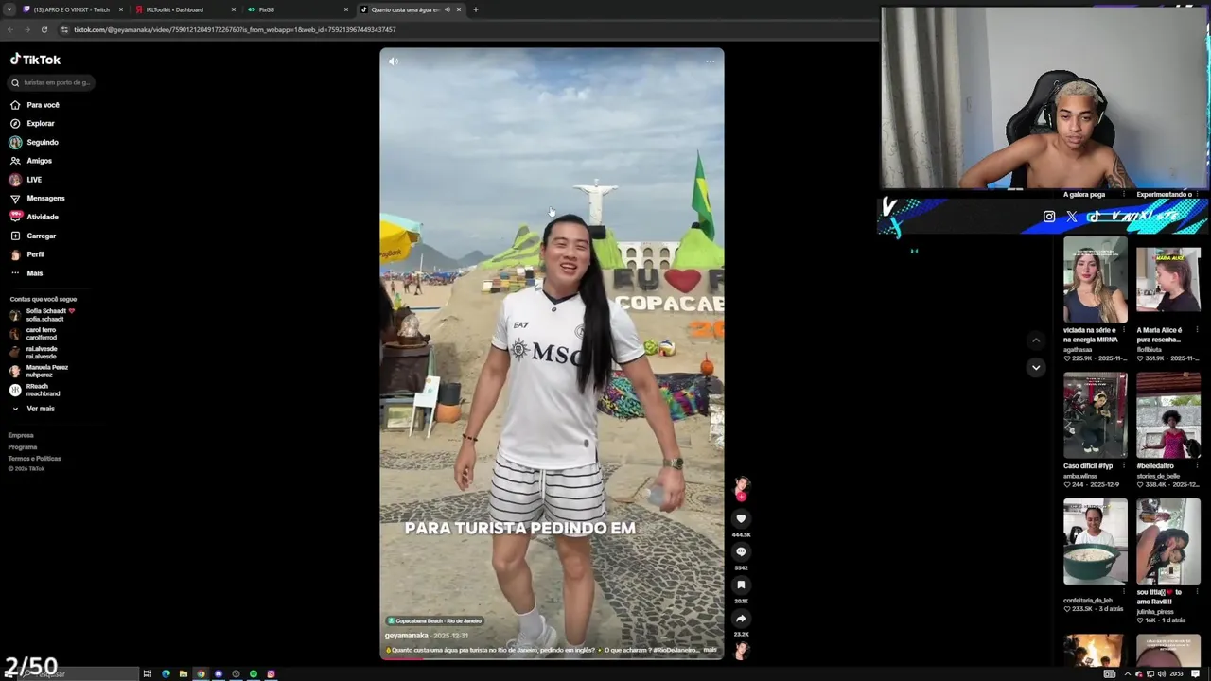Save the video with the bookmark icon

pos(741,585)
